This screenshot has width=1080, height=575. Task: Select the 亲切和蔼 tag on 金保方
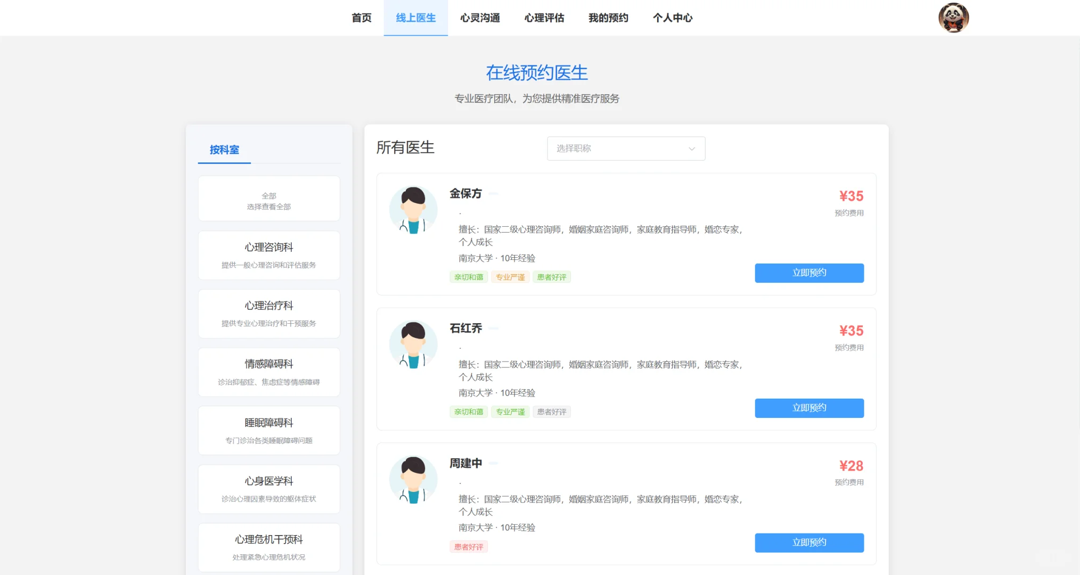[x=468, y=277]
